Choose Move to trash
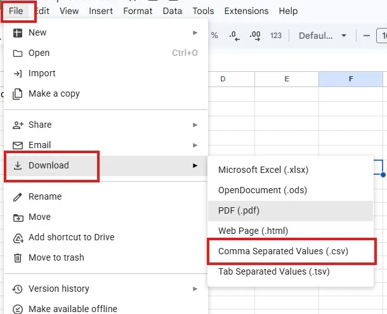The image size is (387, 314). [106, 257]
